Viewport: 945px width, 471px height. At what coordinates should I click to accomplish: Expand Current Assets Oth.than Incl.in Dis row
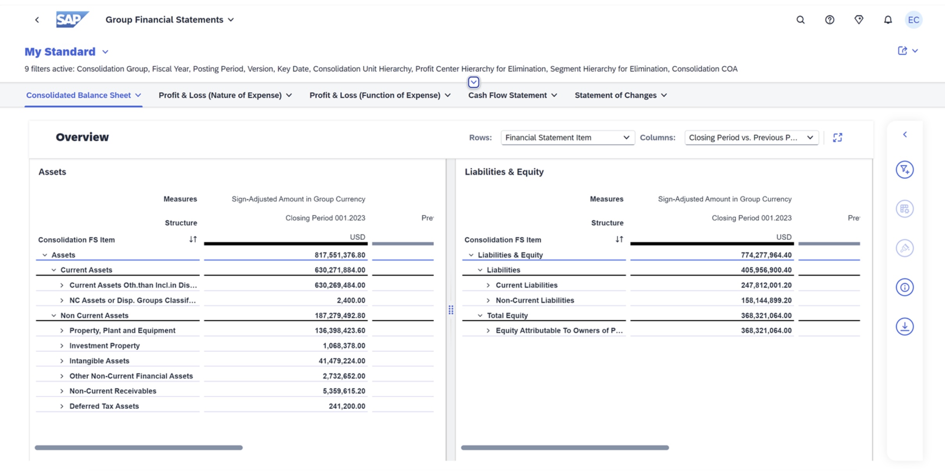pyautogui.click(x=62, y=285)
